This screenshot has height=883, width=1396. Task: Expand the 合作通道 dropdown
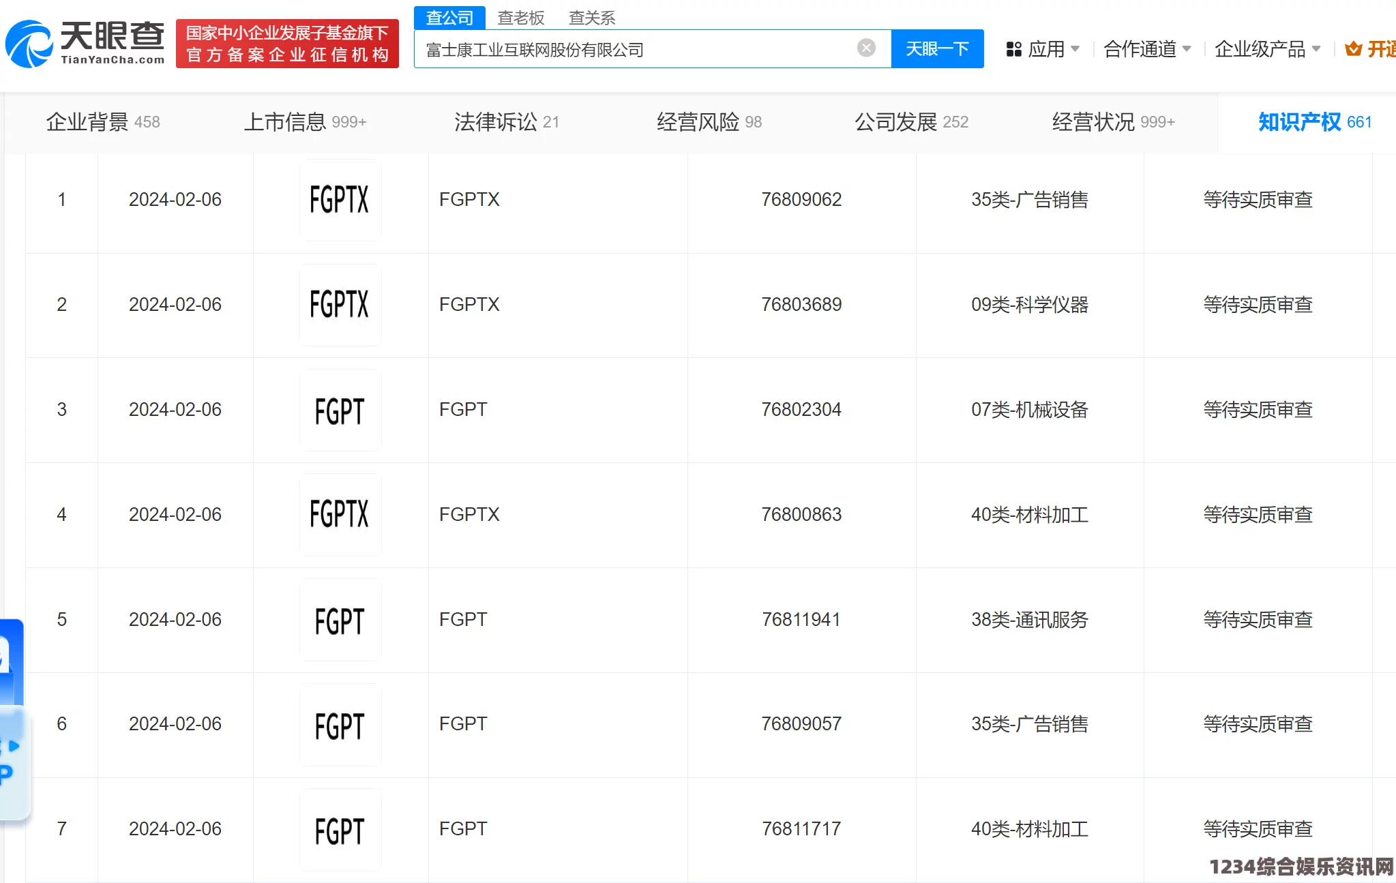[x=1147, y=49]
